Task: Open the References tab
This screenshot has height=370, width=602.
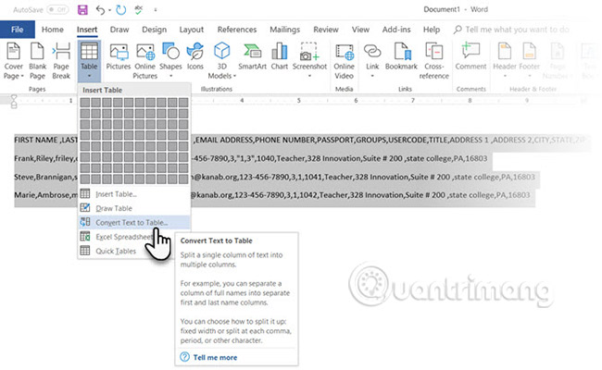Action: [237, 30]
